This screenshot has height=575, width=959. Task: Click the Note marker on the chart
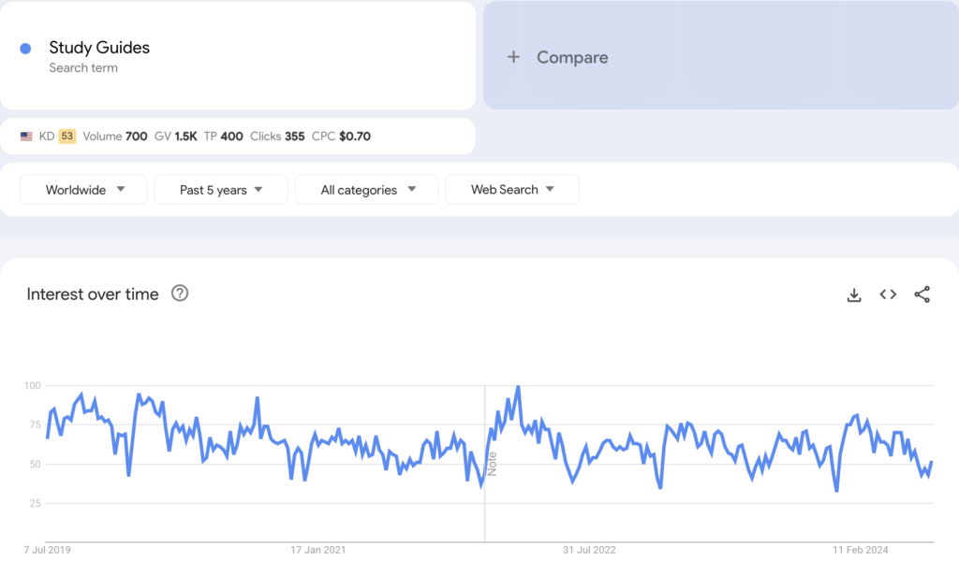click(x=492, y=463)
